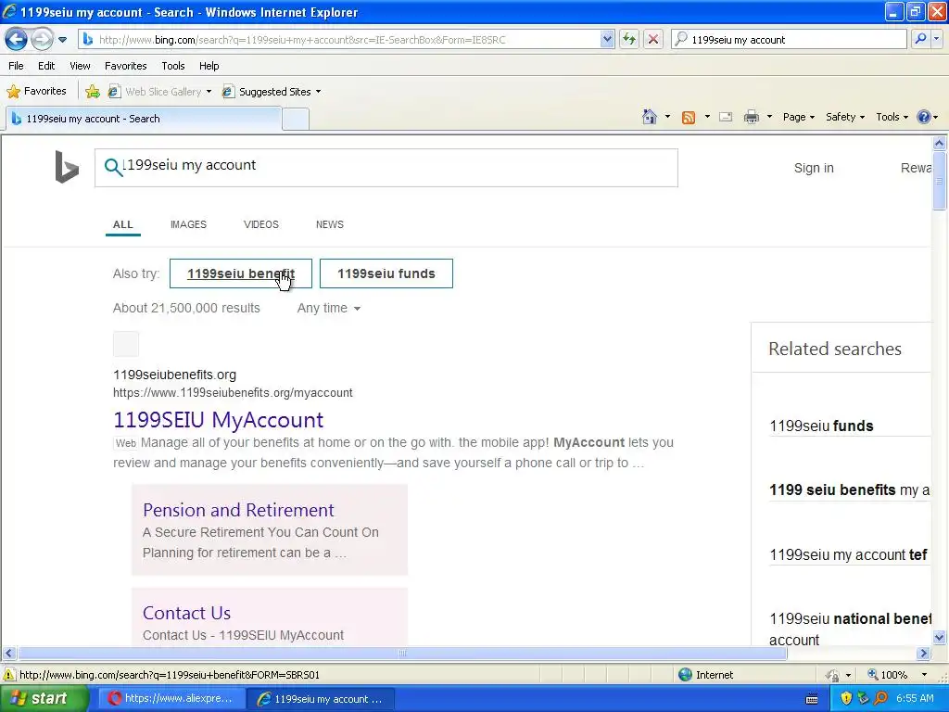The image size is (949, 712).
Task: Refresh the page with green arrows icon
Action: click(x=629, y=39)
